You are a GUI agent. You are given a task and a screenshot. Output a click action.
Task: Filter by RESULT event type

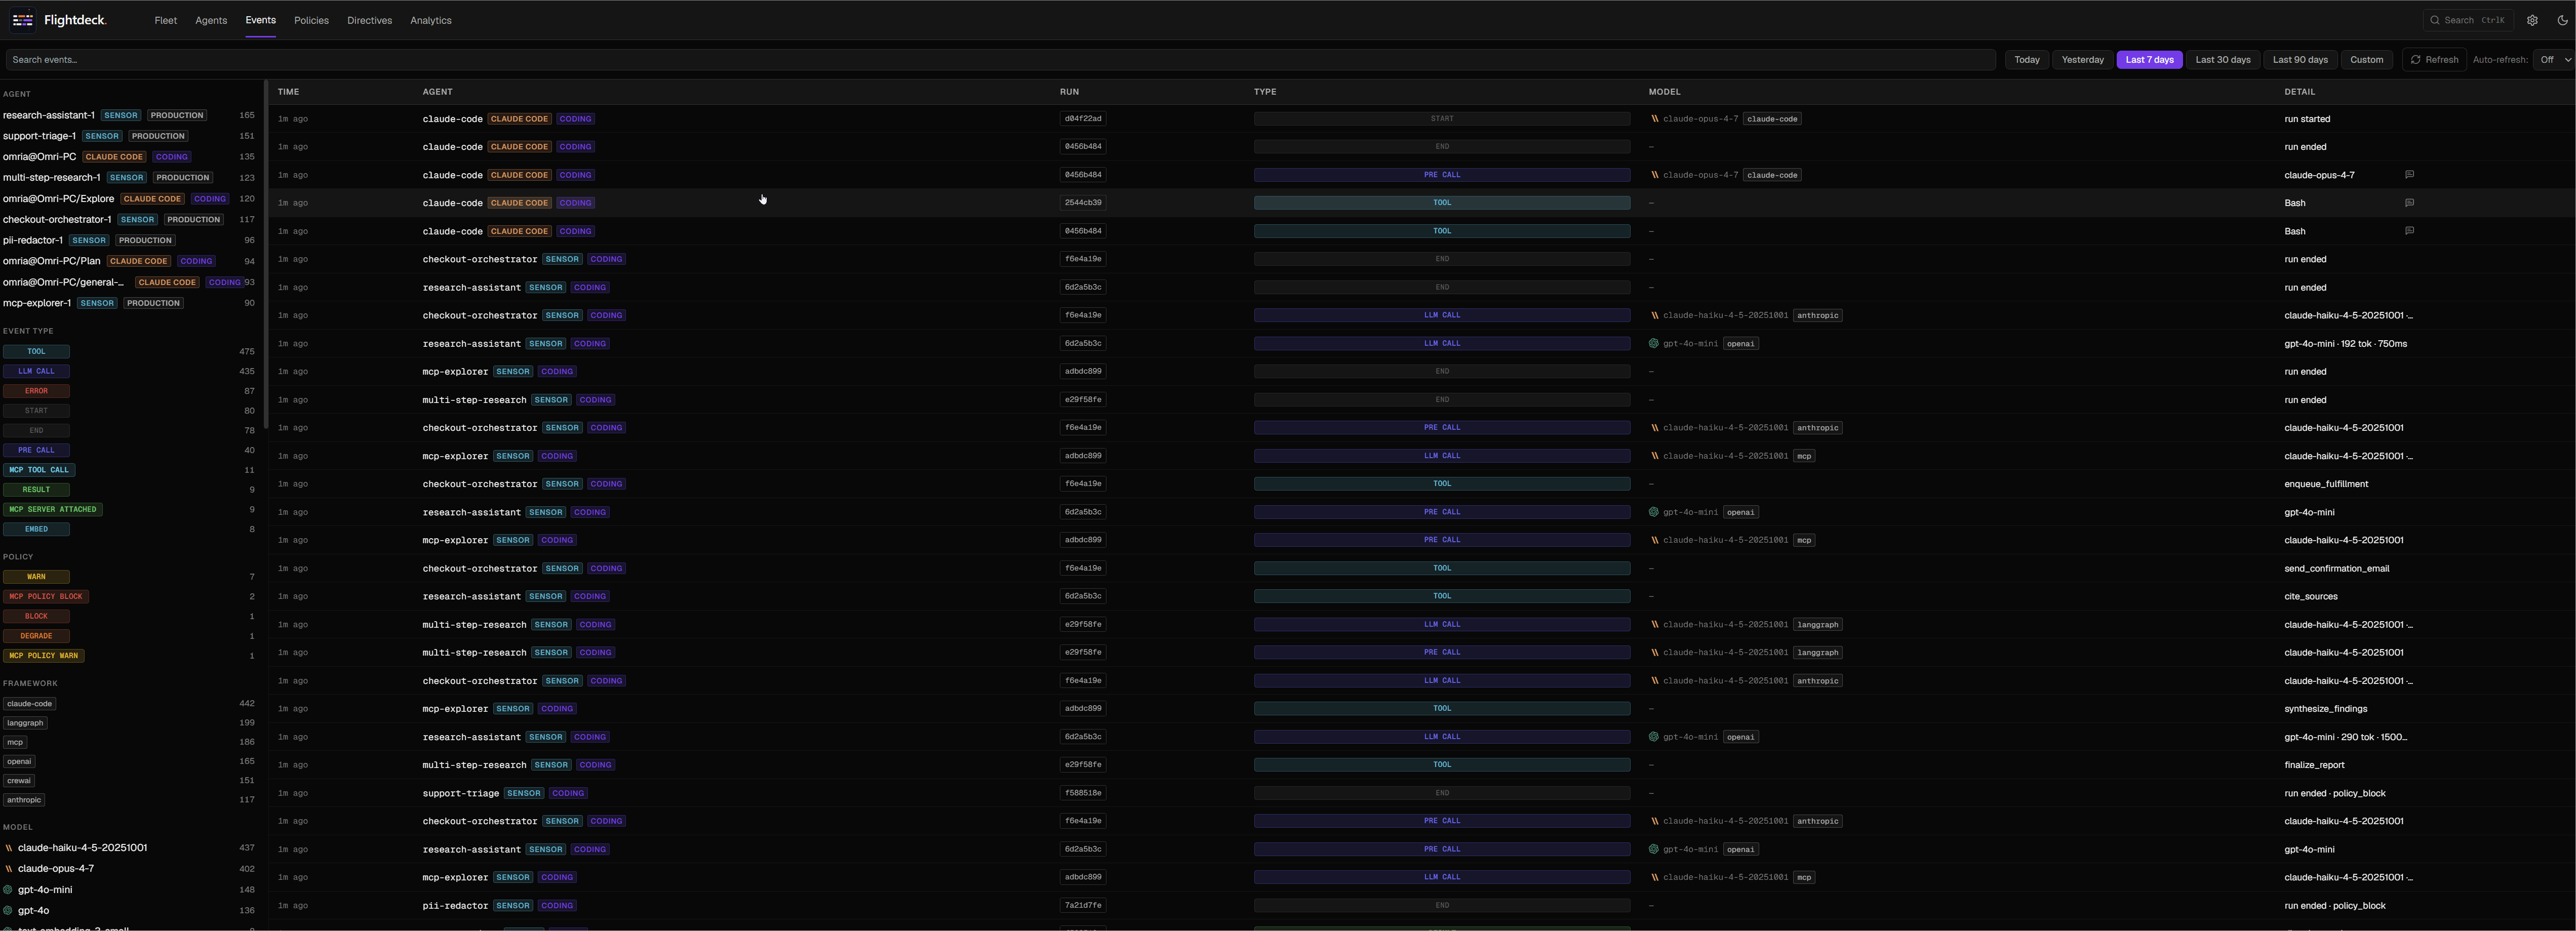36,490
